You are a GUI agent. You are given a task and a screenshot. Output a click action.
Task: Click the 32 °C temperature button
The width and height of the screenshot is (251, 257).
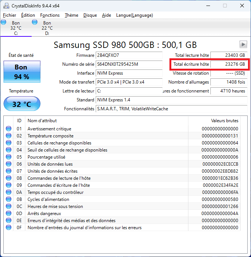click(x=22, y=104)
